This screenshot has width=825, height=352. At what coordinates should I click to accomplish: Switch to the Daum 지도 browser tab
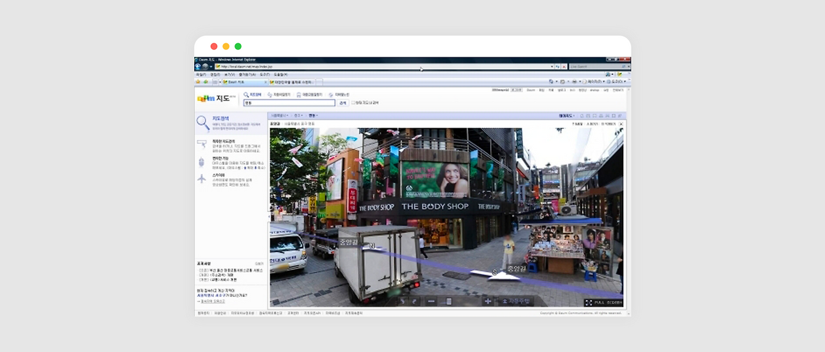tap(244, 82)
